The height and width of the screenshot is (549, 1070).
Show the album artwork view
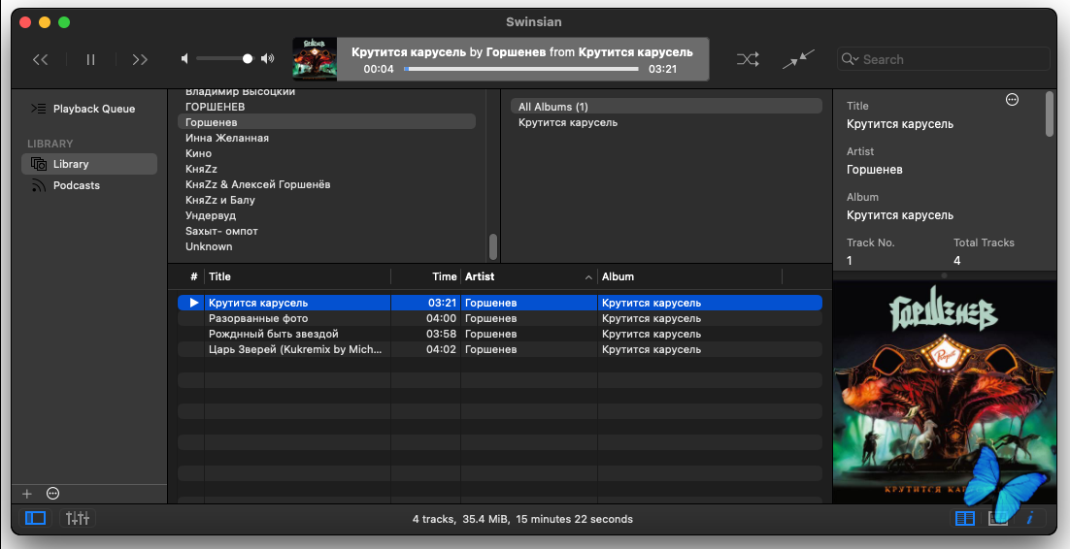point(997,519)
